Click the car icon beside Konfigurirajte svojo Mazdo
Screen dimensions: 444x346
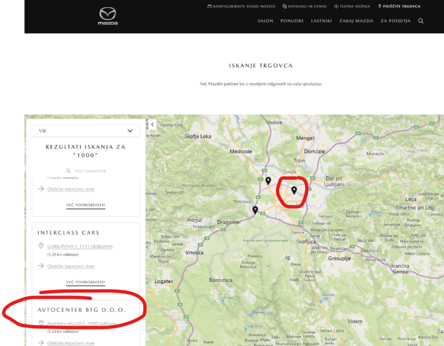pos(209,6)
